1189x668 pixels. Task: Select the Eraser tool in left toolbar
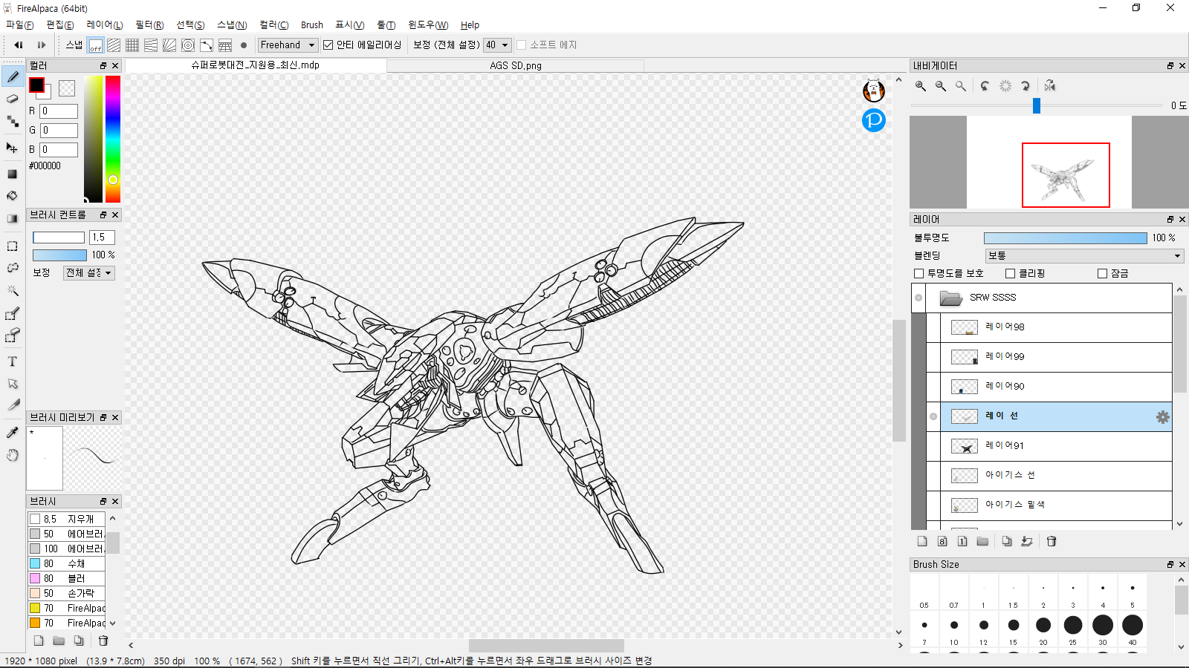pyautogui.click(x=13, y=99)
